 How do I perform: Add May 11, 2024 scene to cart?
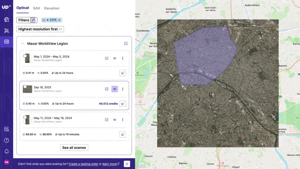click(123, 134)
